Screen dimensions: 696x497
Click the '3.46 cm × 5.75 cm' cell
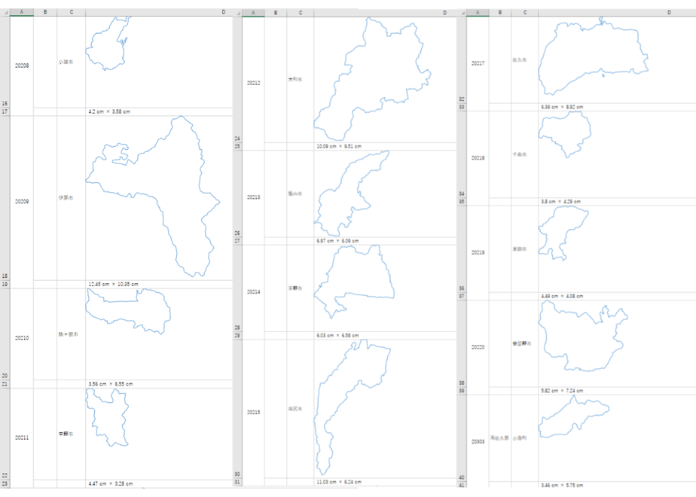click(x=617, y=485)
